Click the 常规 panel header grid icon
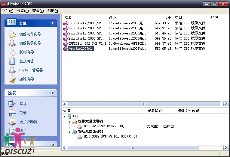 click(x=12, y=22)
